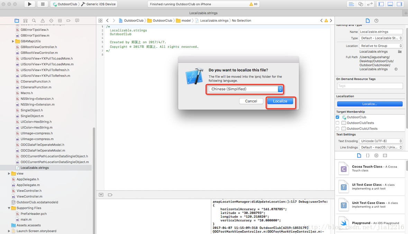Expand Launch Screen.storyboard disclosure triangle
This screenshot has width=408, height=234.
click(9, 231)
